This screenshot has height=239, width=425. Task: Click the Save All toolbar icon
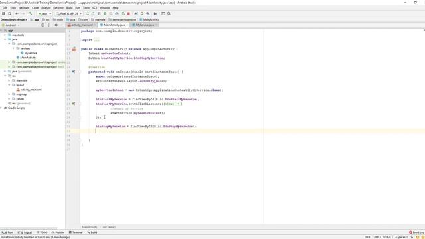pos(3,13)
